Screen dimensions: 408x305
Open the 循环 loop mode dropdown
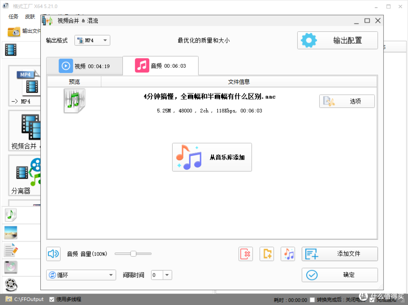81,275
